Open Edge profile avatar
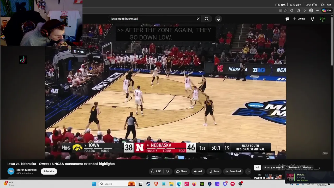334x188 pixels. coord(311,10)
